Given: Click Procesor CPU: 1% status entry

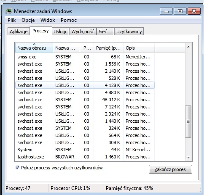Looking at the screenshot, I should pyautogui.click(x=70, y=188).
